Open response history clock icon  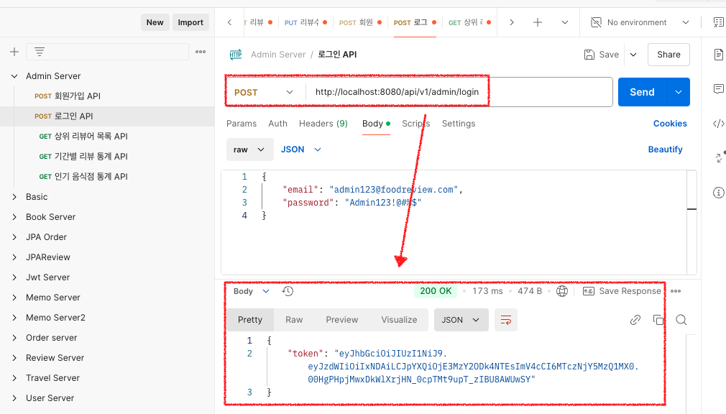point(288,291)
